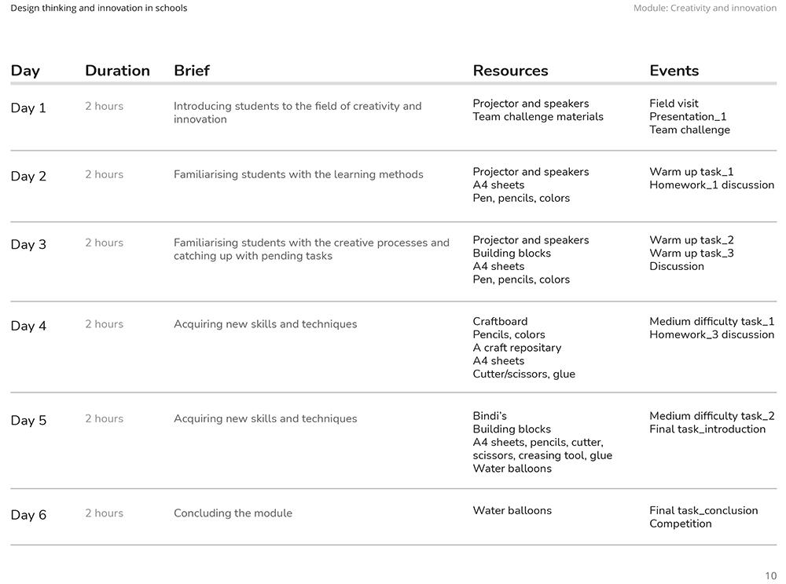Click the Day column header
Image resolution: width=786 pixels, height=584 pixels.
click(x=25, y=71)
